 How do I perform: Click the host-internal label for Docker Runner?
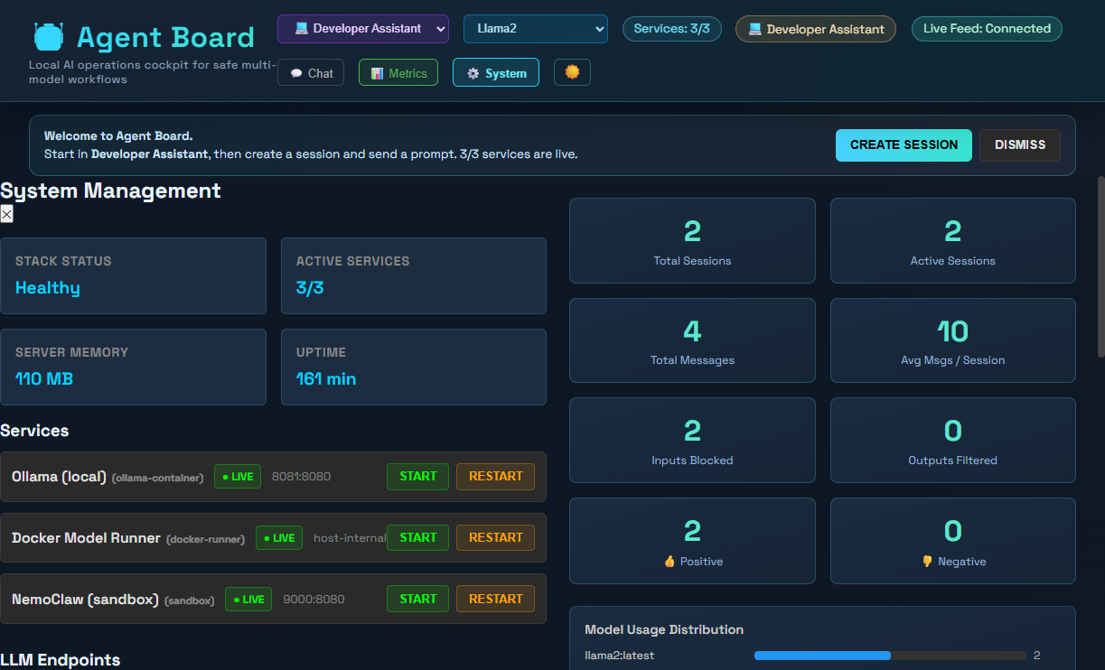click(350, 538)
